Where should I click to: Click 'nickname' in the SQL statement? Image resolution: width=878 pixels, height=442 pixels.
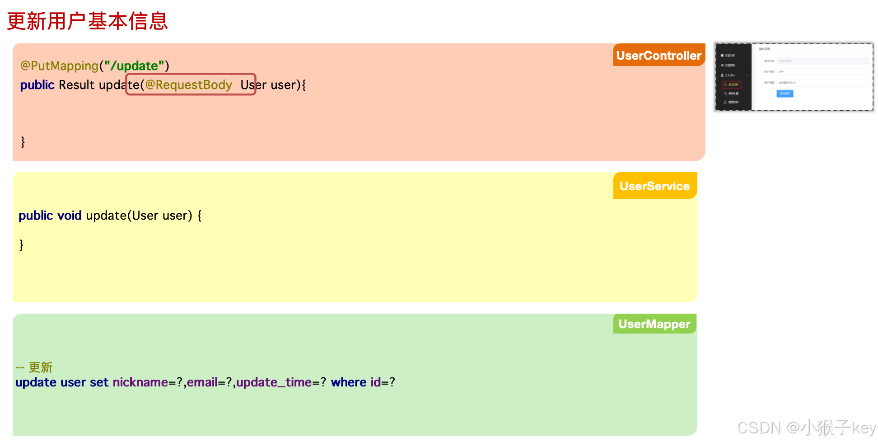click(140, 382)
